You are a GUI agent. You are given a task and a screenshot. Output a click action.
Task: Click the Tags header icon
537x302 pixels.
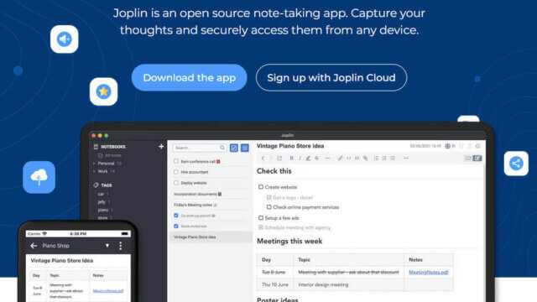96,185
